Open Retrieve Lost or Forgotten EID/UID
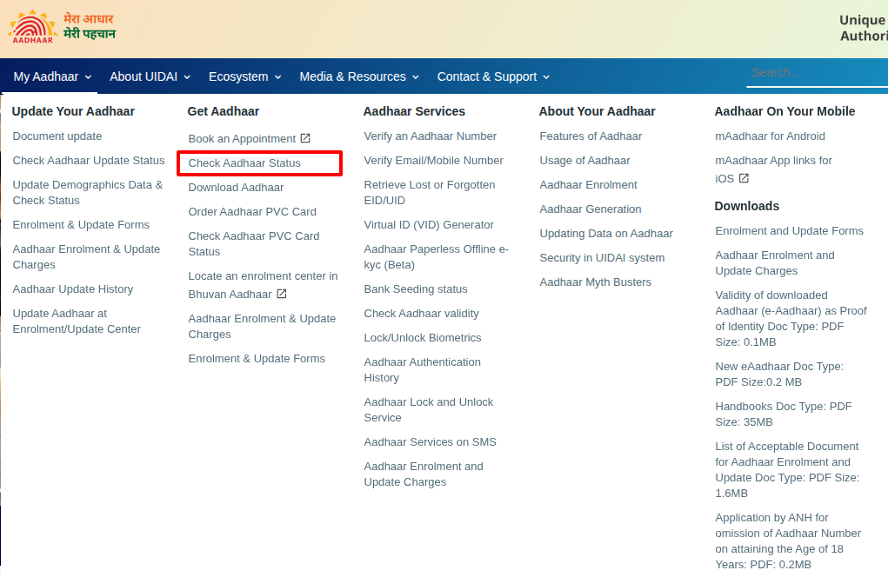Screen dimensions: 888x577 click(430, 193)
